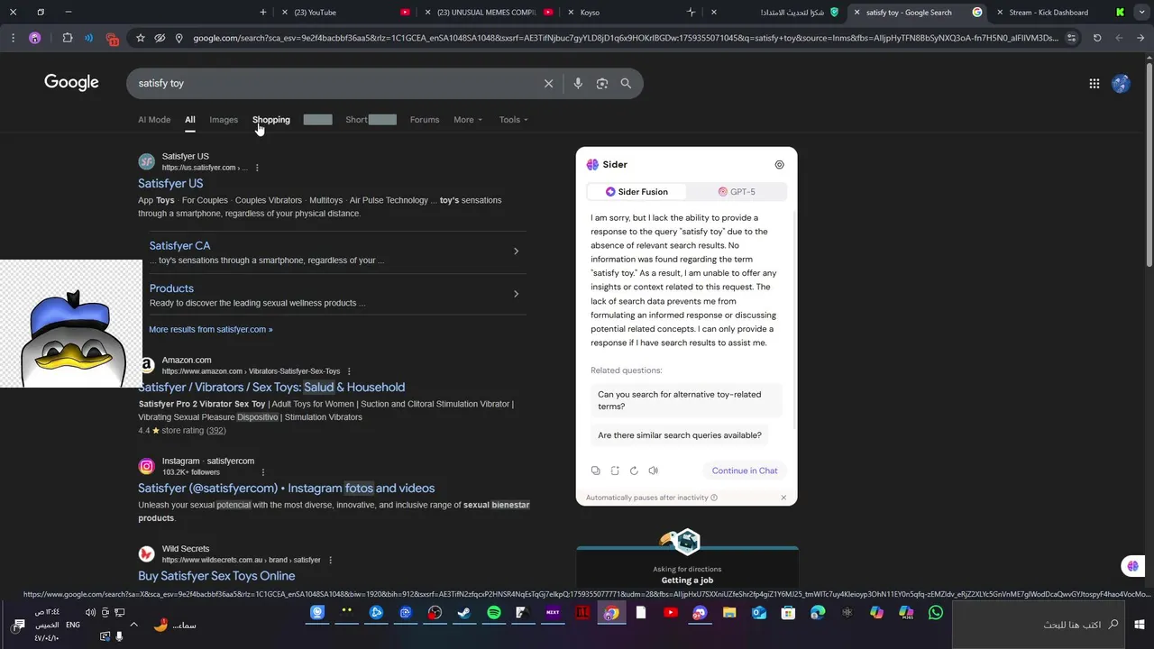1154x649 pixels.
Task: Expand the Satisfyer CA sitelink chevron
Action: coord(516,251)
